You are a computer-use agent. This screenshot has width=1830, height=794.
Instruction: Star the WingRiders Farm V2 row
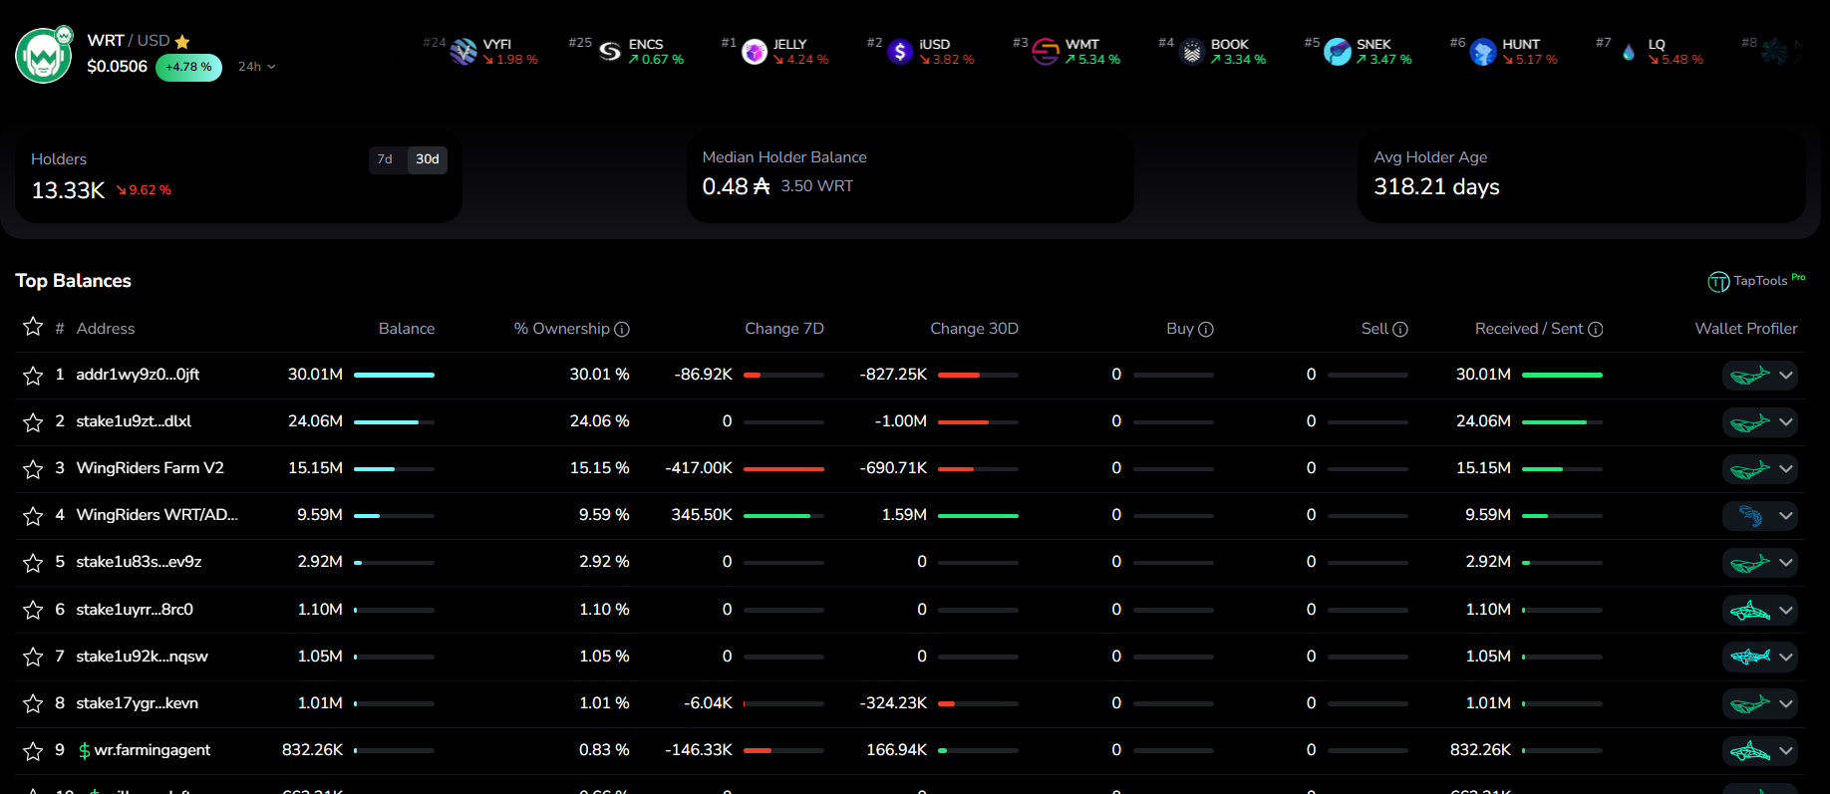pos(33,469)
